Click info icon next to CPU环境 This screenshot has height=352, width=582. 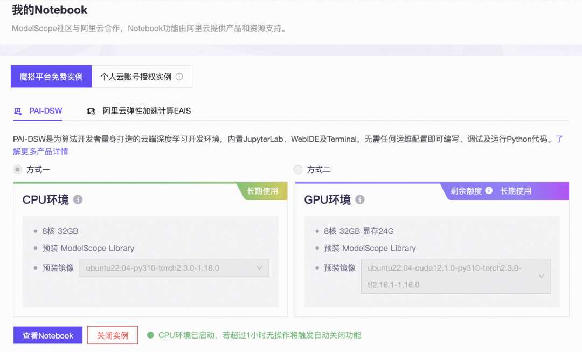[x=78, y=199]
